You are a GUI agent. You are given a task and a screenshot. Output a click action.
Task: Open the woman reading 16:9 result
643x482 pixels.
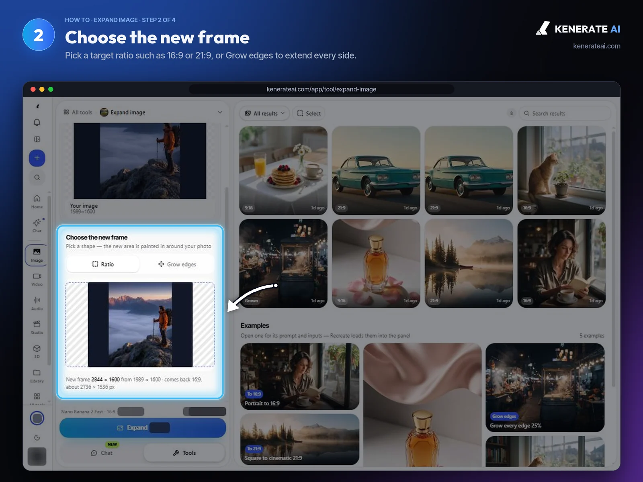(x=561, y=263)
